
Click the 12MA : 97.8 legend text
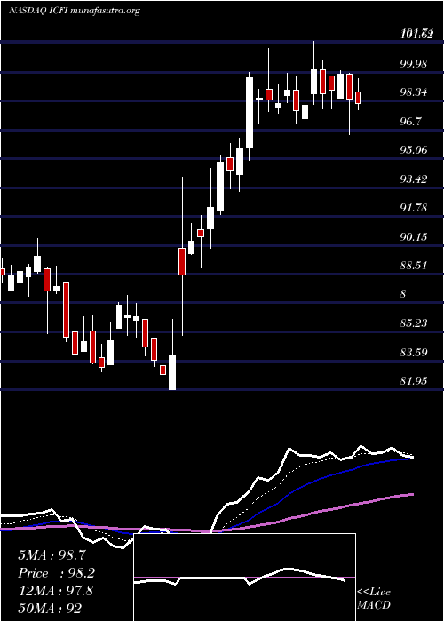pyautogui.click(x=55, y=591)
